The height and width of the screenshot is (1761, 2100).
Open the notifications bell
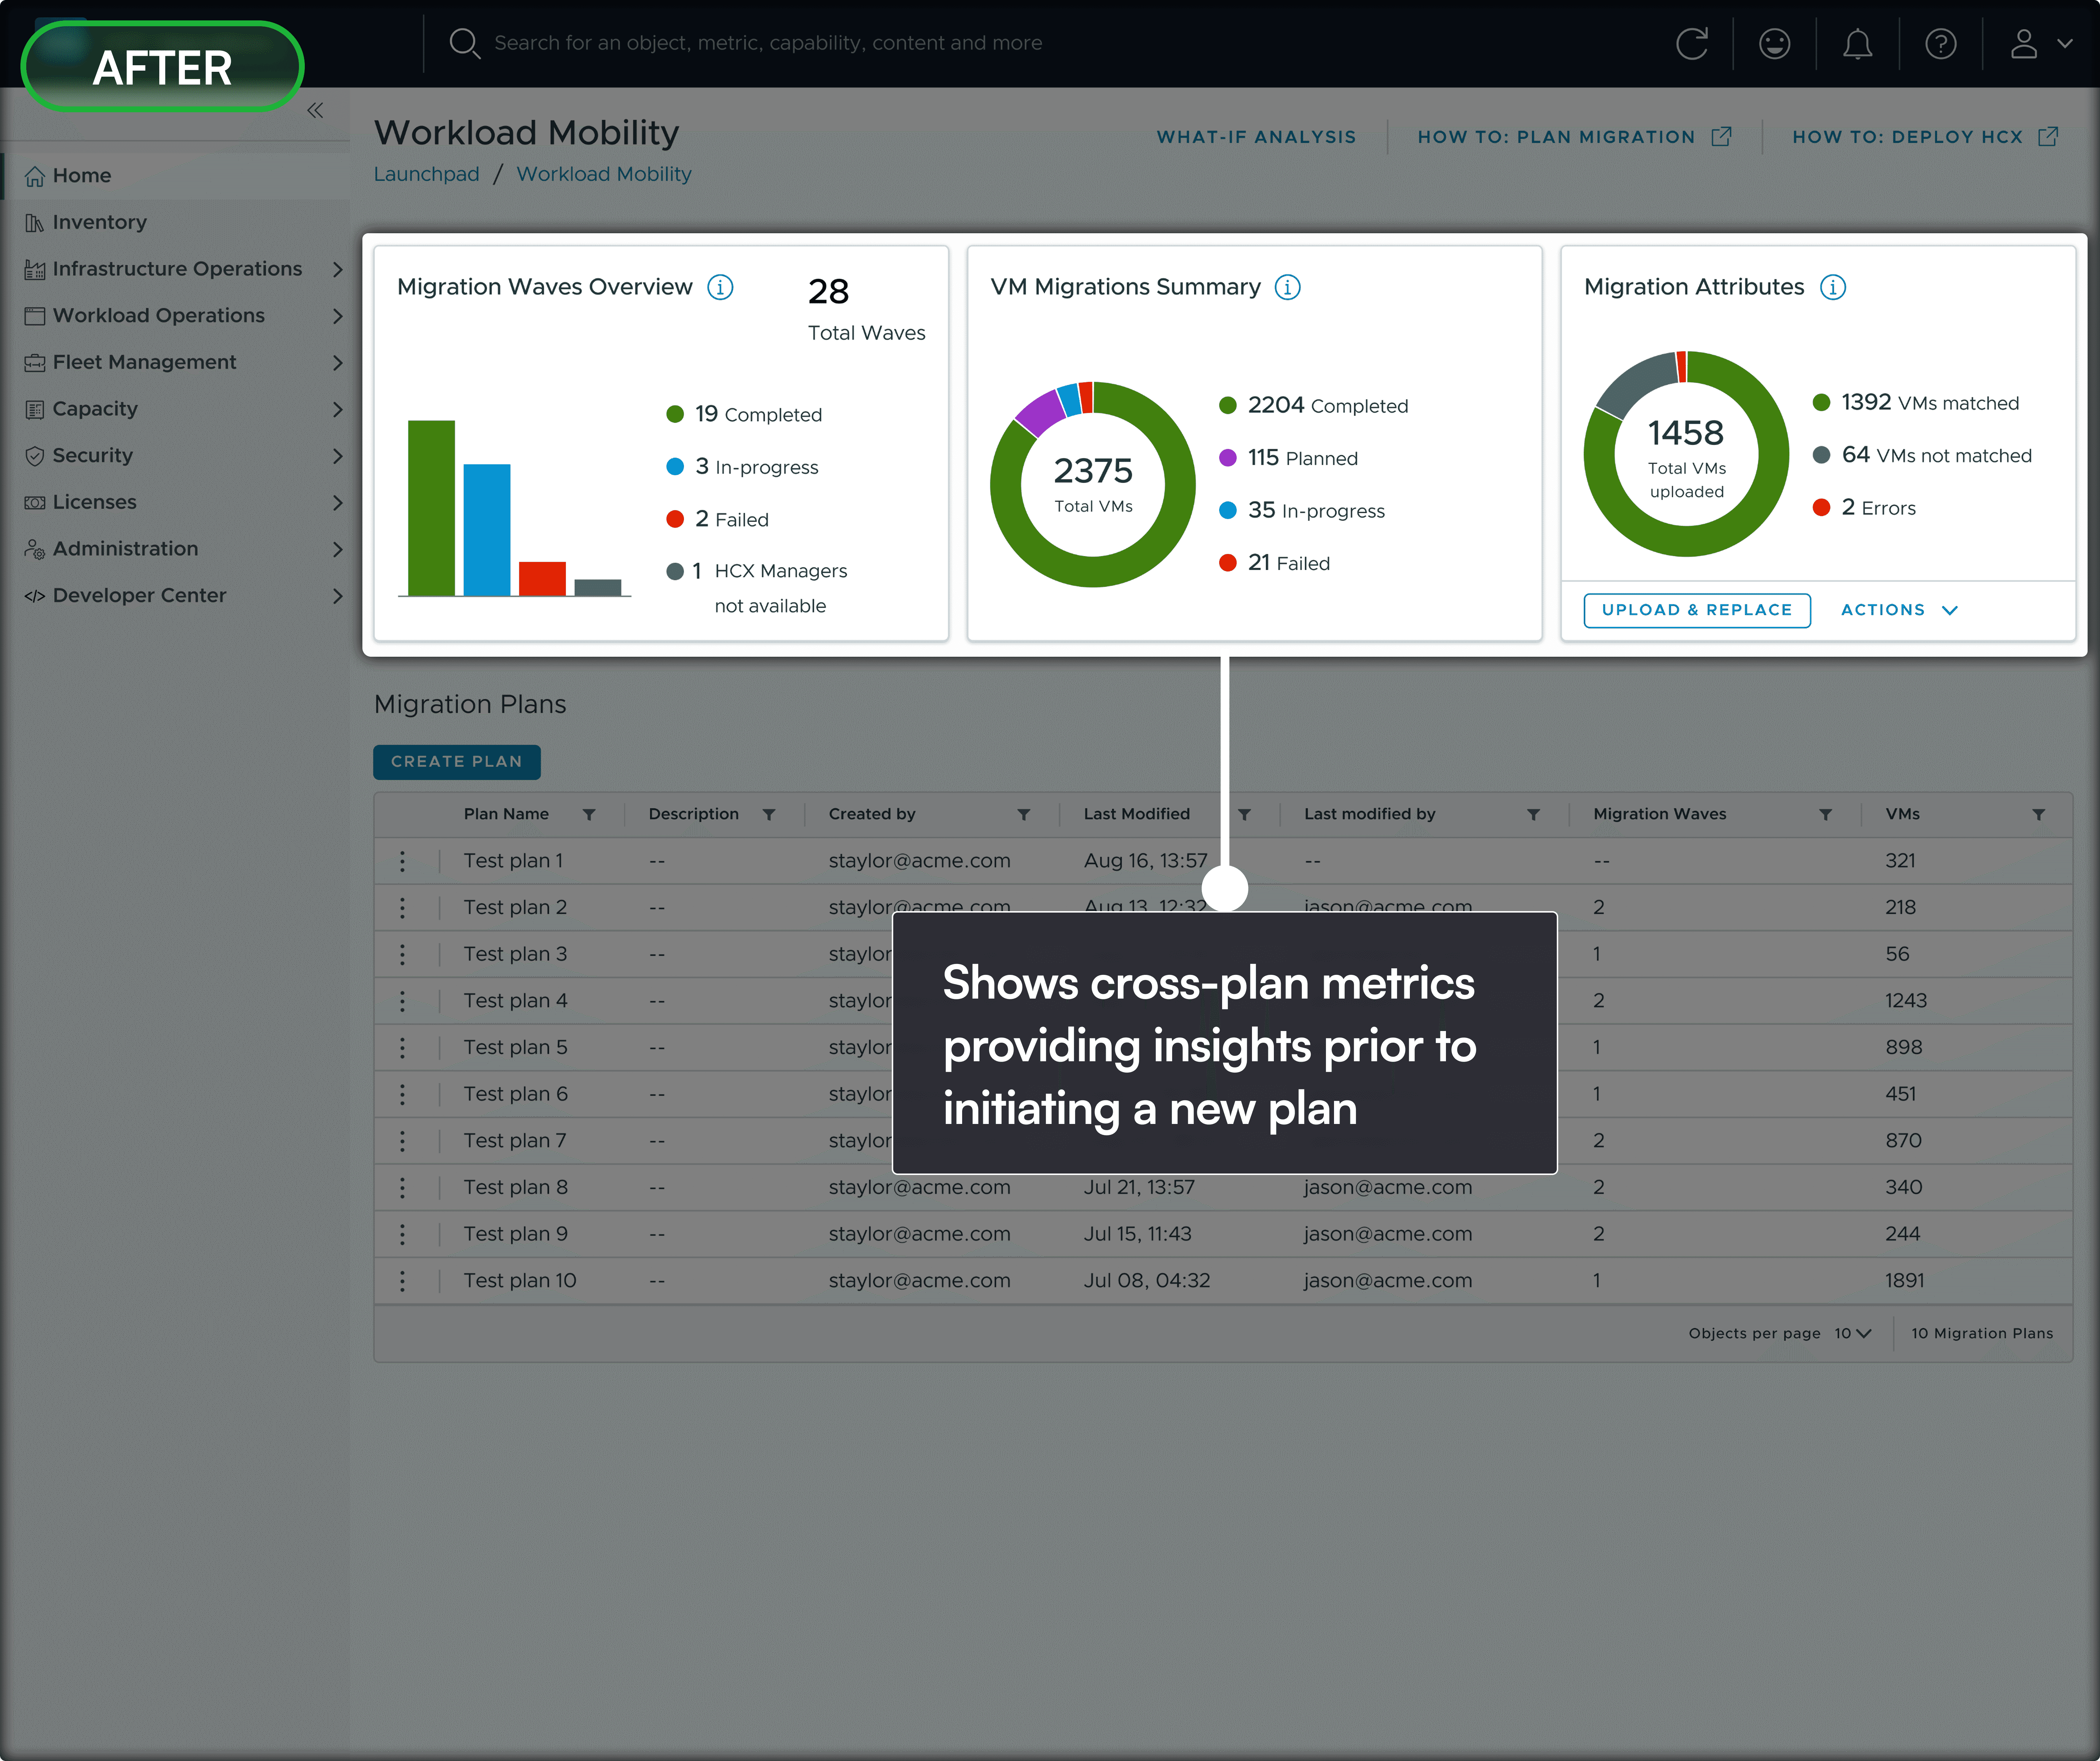(1857, 44)
